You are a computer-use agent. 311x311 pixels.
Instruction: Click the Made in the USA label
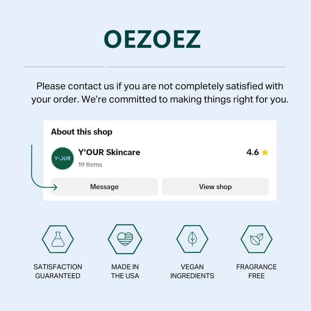[x=125, y=271]
